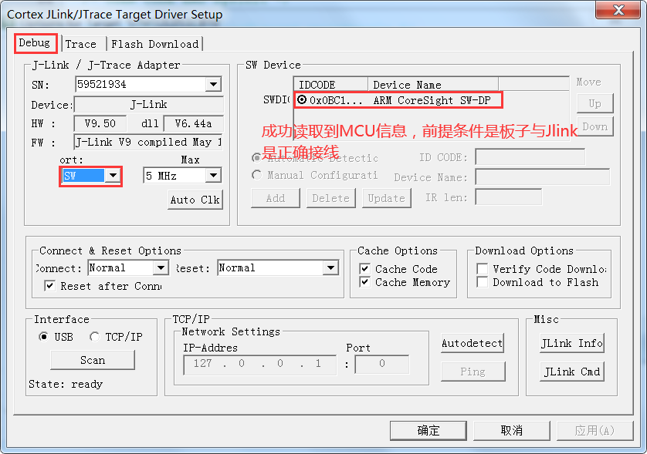Screen dimensions: 647x454
Task: Select ARM CoreSight SW-DP device row
Action: pos(398,100)
